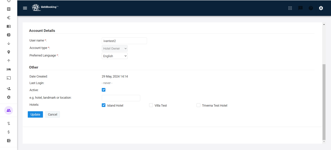This screenshot has width=331, height=150.
Task: Uncheck the Active checkbox
Action: (104, 90)
